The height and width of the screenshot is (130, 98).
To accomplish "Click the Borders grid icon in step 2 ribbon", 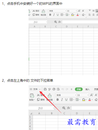I will 71,100.
